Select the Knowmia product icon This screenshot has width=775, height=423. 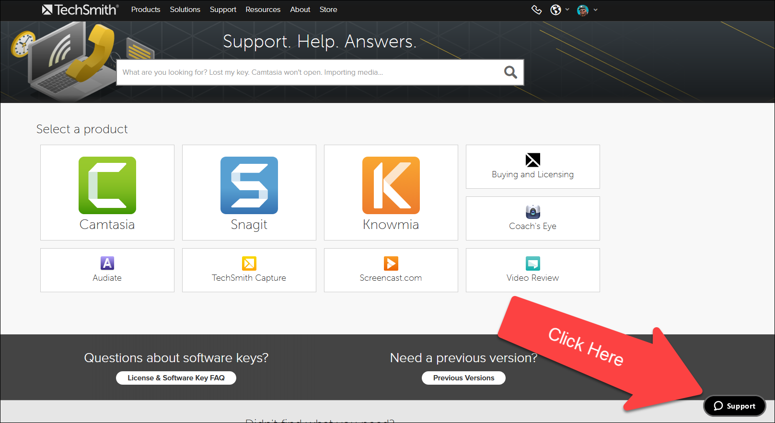tap(391, 185)
